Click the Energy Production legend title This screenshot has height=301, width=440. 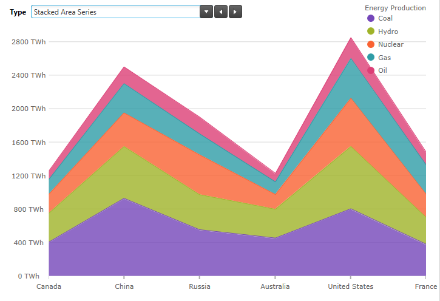(395, 8)
